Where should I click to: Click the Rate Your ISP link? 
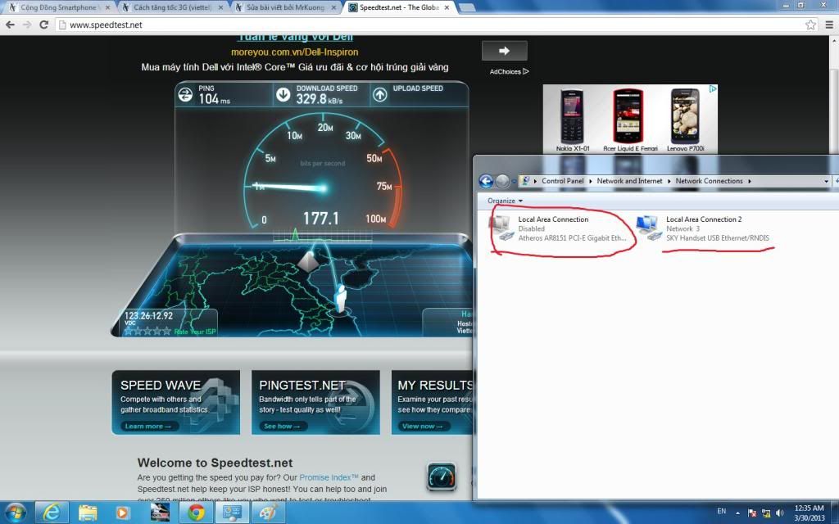pos(195,332)
